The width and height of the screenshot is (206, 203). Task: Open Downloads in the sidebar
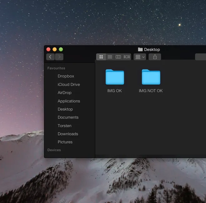click(68, 134)
